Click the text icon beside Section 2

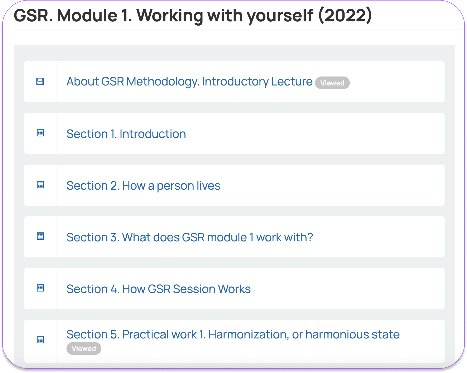coord(40,185)
